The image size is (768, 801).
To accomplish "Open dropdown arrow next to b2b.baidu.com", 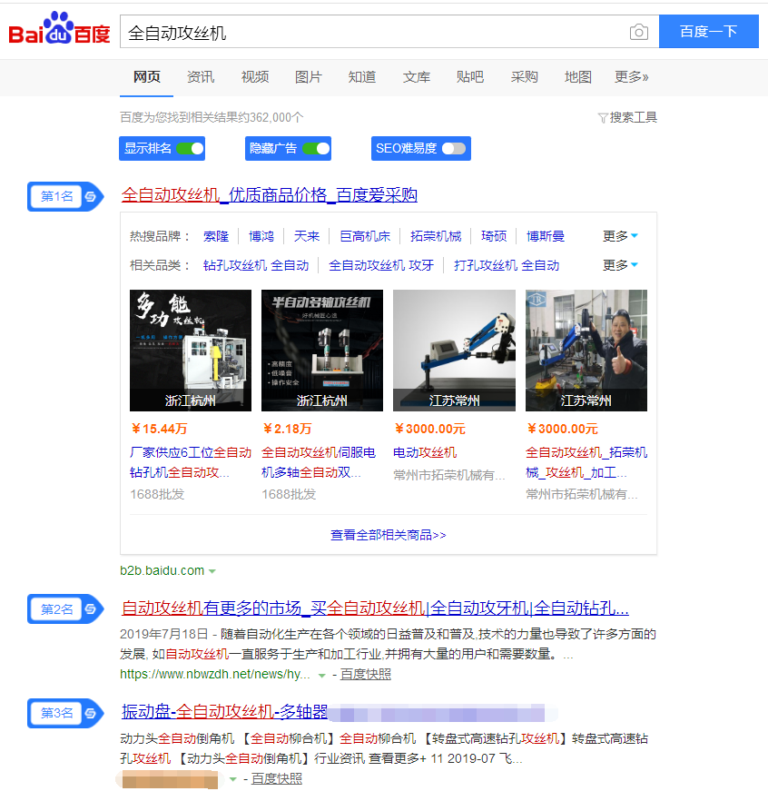I will click(212, 571).
